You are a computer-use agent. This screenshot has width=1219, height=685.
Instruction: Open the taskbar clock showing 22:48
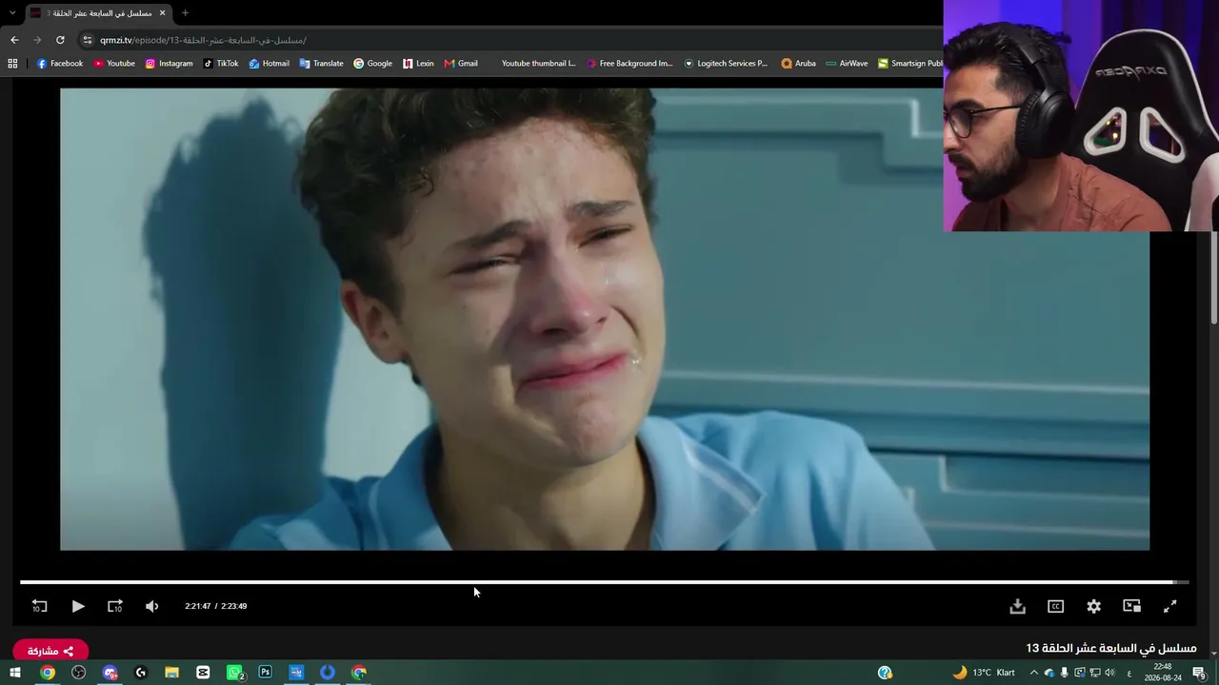(x=1163, y=673)
